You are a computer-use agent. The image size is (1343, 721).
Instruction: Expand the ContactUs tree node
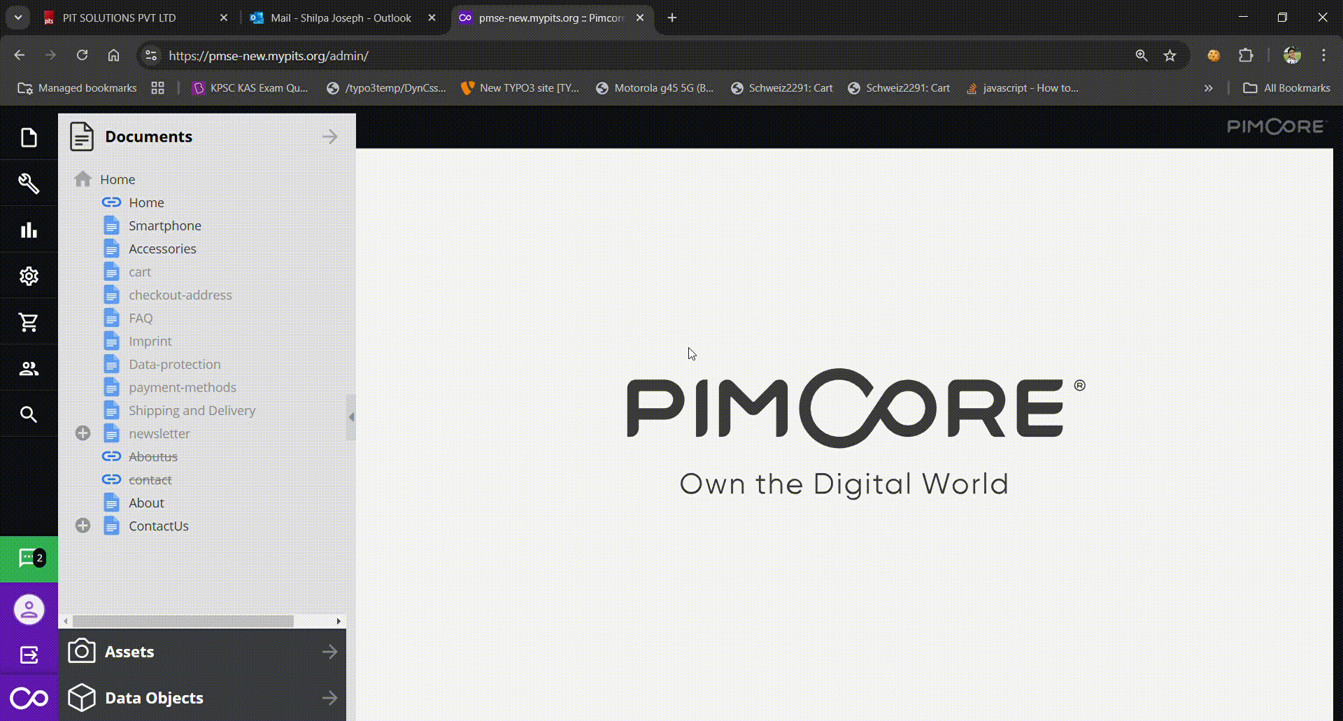(83, 525)
